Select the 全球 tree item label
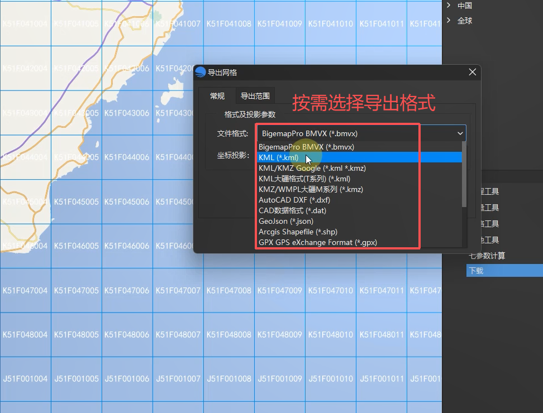 (x=465, y=21)
